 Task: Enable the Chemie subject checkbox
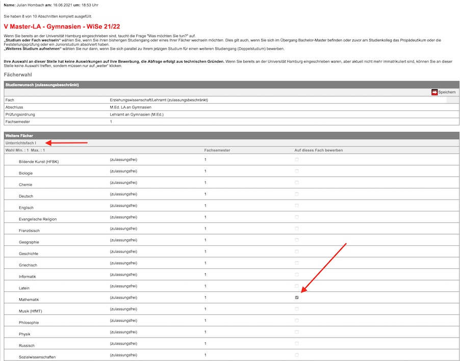(x=297, y=182)
